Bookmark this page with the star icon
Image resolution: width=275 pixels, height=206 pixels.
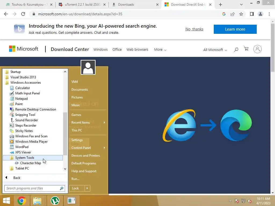coord(241,14)
